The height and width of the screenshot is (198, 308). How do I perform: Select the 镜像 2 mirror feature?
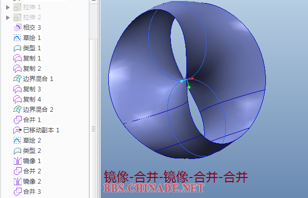pos(32,181)
